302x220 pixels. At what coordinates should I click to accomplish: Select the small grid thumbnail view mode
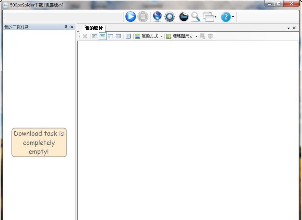click(x=95, y=36)
